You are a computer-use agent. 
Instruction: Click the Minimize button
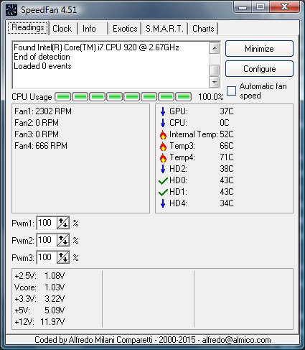coord(259,49)
